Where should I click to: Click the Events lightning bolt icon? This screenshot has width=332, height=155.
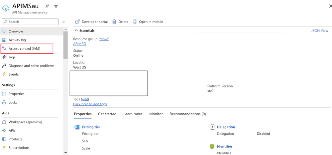pos(4,74)
